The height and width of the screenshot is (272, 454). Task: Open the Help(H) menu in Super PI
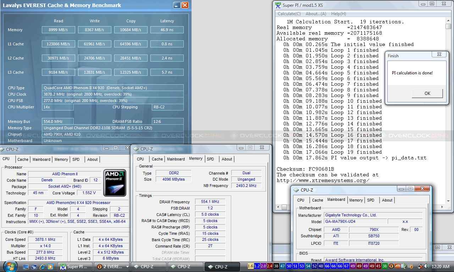point(338,14)
